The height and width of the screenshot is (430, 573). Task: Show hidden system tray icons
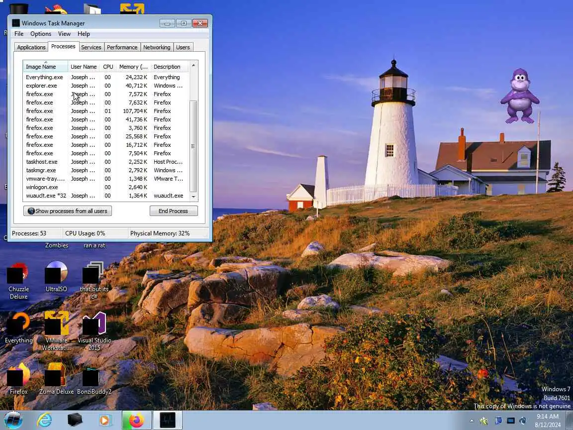click(x=472, y=421)
